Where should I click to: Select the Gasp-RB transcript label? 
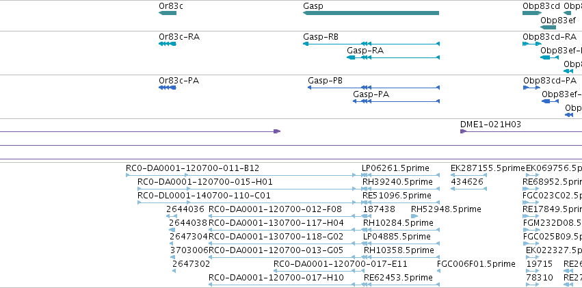tap(321, 37)
